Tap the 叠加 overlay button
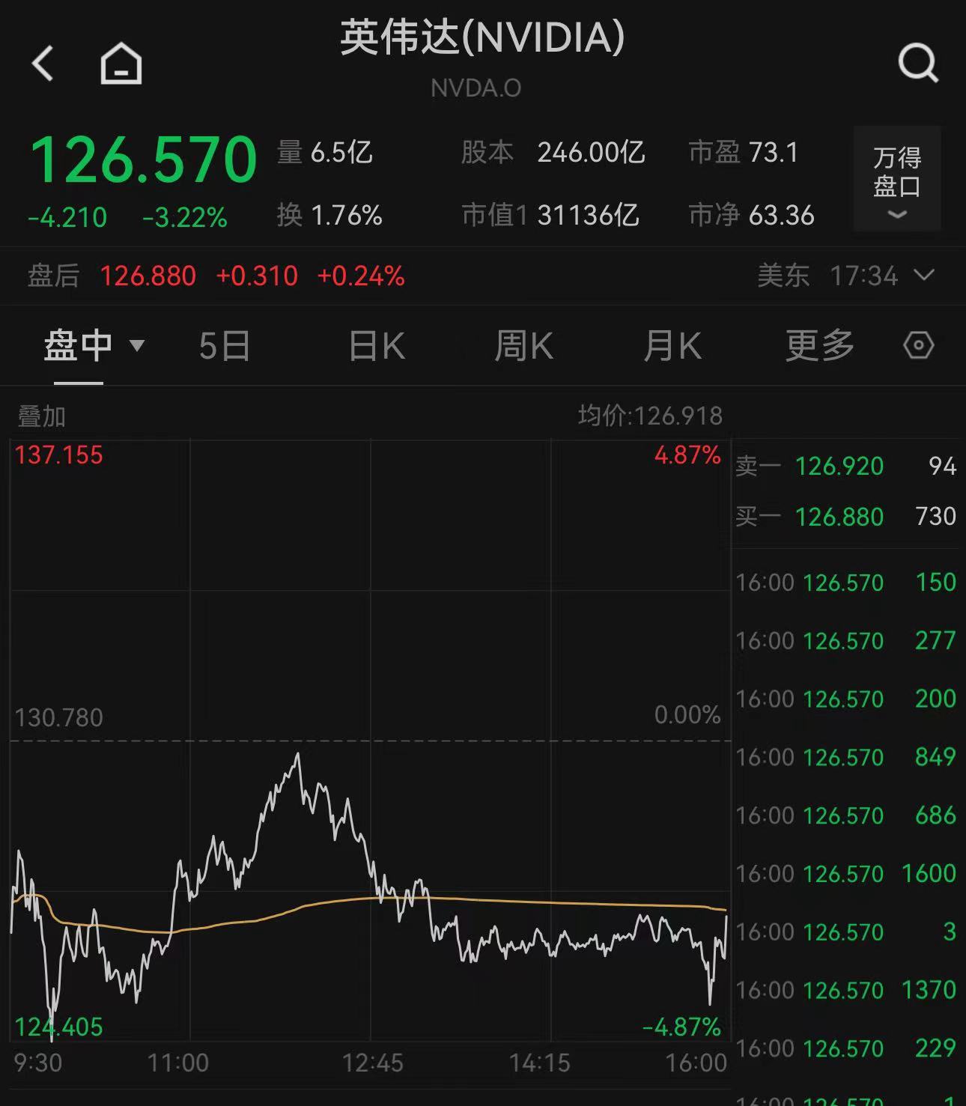 (42, 416)
